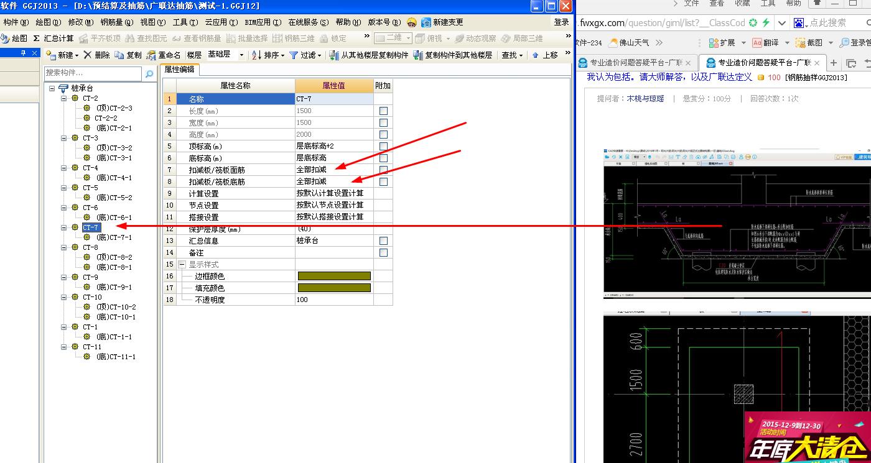The image size is (871, 463).
Task: Open the 过滤 filter tool
Action: tap(305, 55)
